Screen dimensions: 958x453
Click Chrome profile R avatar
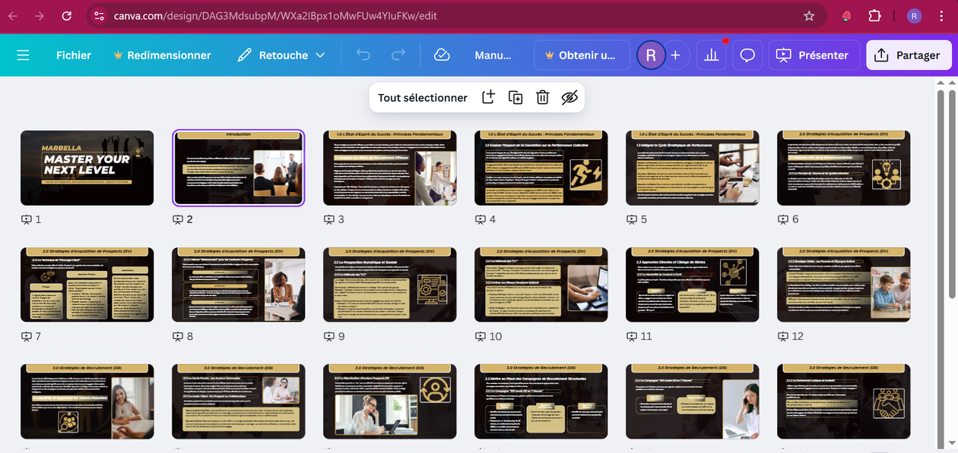pyautogui.click(x=914, y=16)
